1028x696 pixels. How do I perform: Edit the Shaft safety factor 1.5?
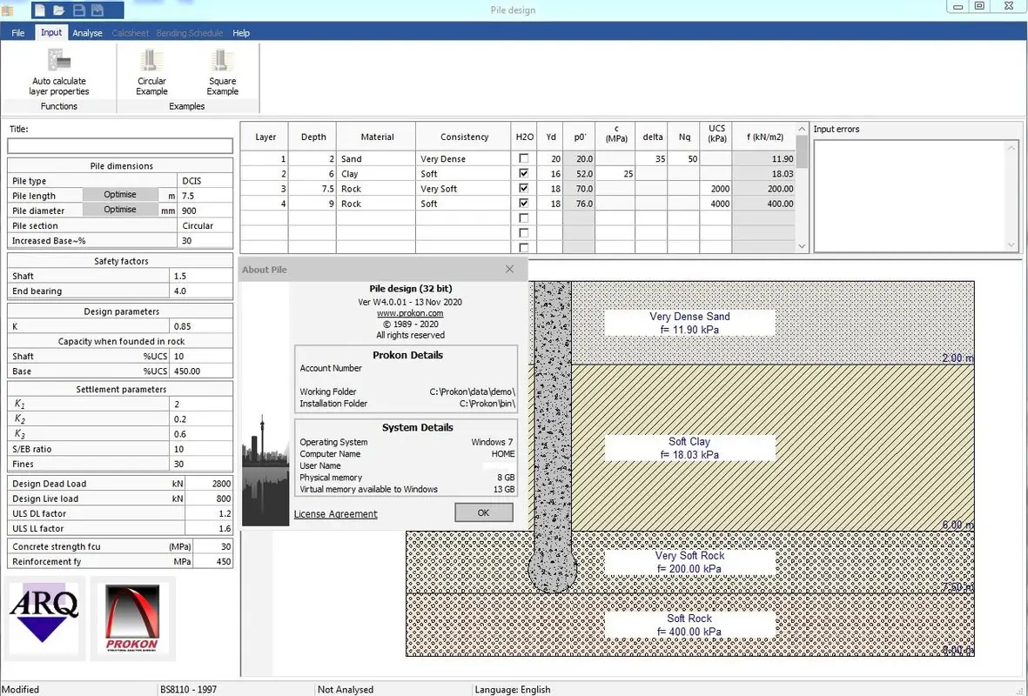click(200, 276)
